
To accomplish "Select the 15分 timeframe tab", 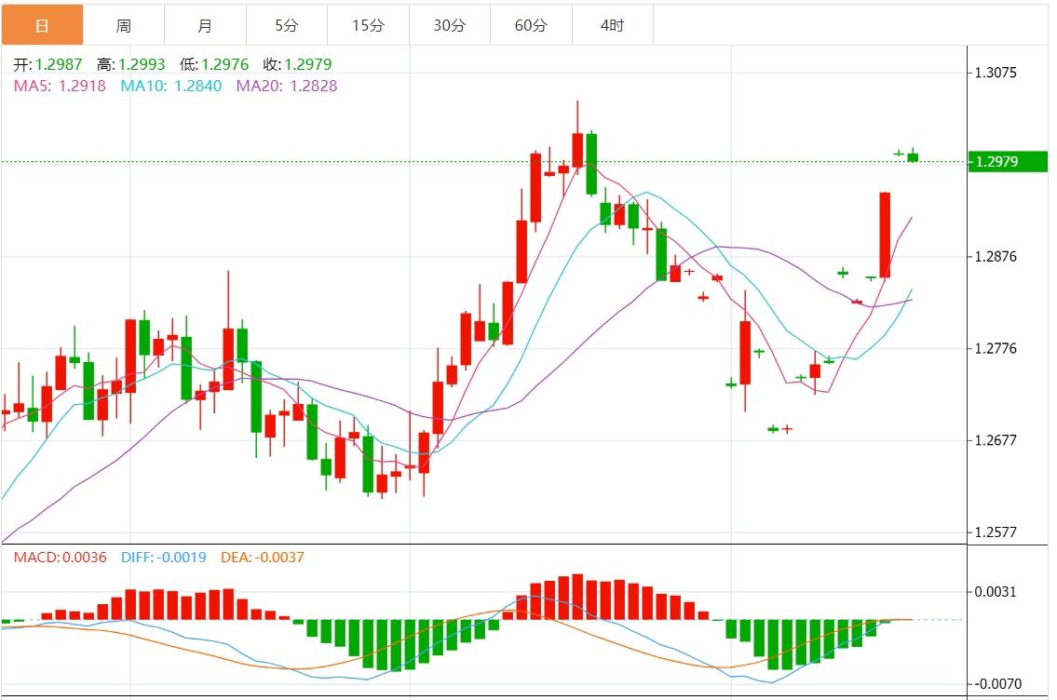I will [368, 25].
